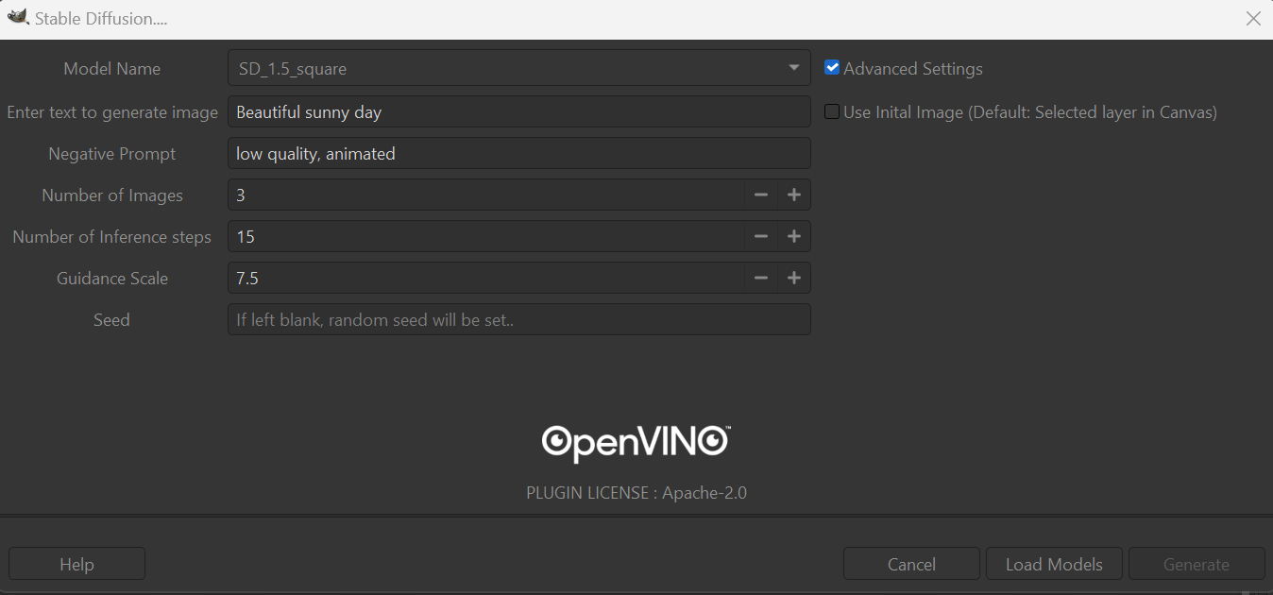
Task: Click the GIMP icon in the title bar
Action: point(18,17)
